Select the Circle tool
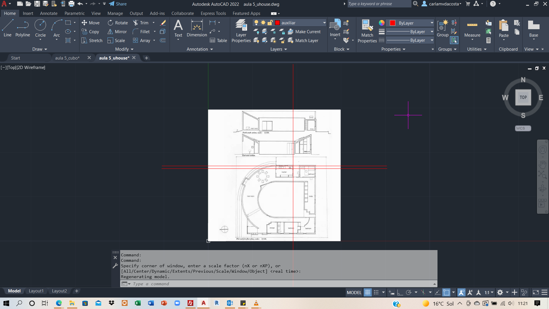This screenshot has width=549, height=309. 40,28
